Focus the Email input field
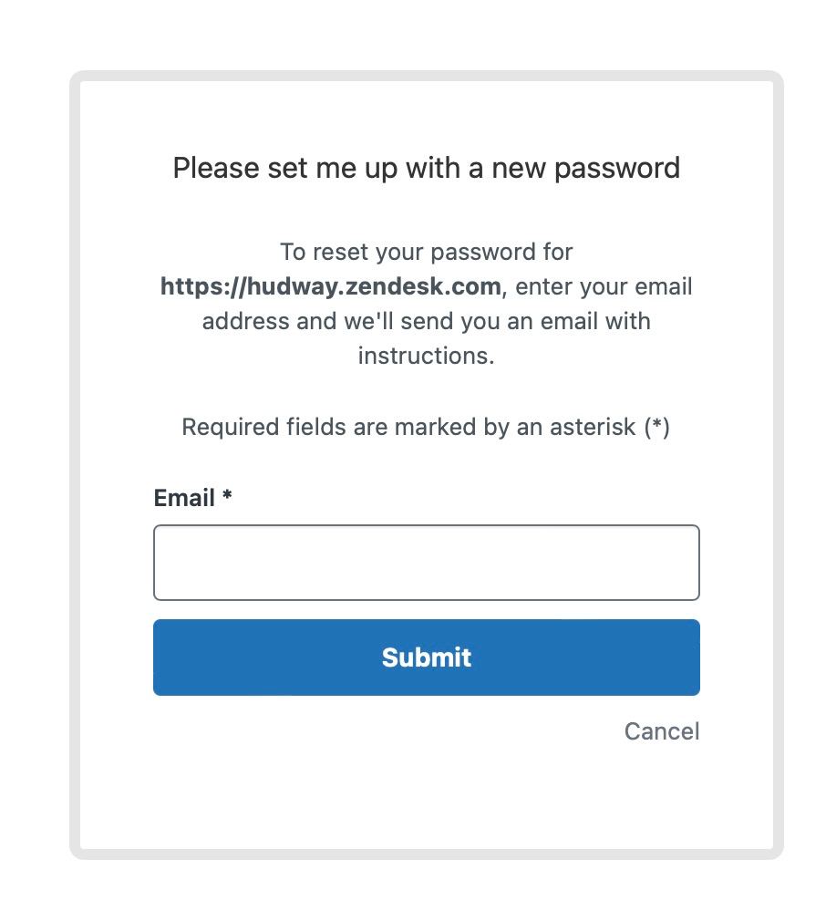The width and height of the screenshot is (826, 911). click(427, 563)
